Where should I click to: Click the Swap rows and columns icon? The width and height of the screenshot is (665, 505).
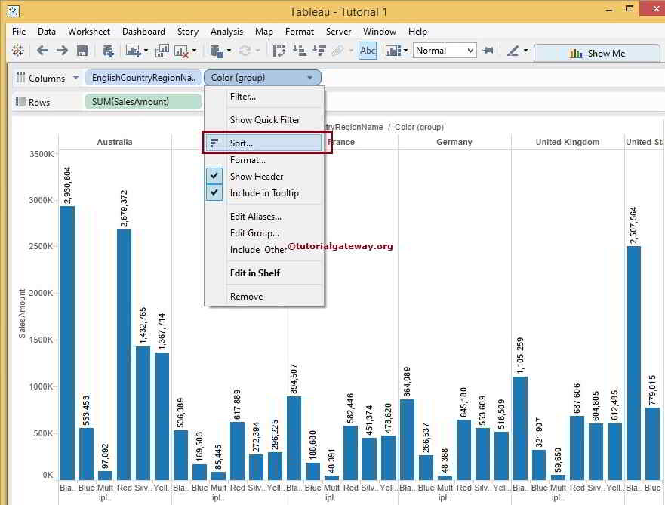pos(279,51)
